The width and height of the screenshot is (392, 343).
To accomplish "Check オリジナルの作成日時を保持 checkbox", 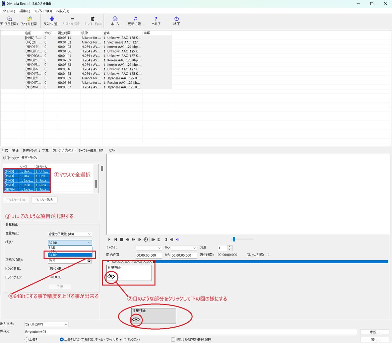I will click(x=173, y=340).
